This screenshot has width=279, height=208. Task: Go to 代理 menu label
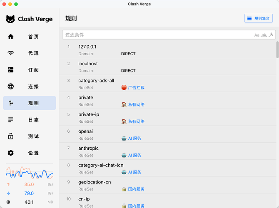pos(33,53)
